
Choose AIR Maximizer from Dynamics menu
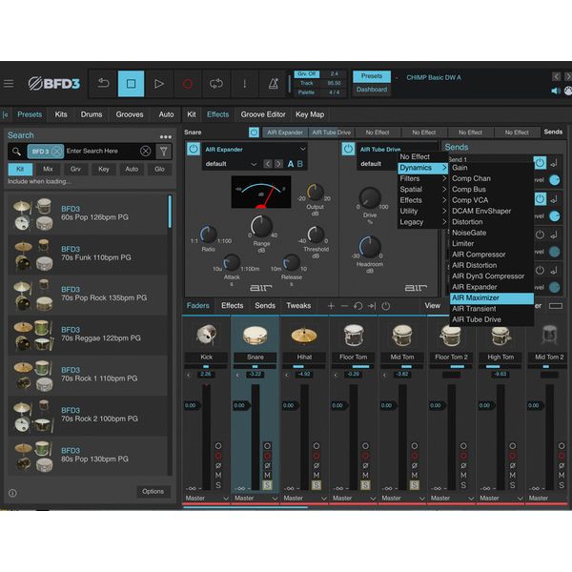tap(492, 298)
